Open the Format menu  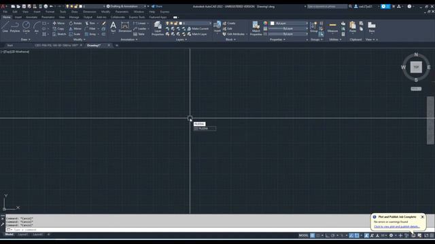50,12
